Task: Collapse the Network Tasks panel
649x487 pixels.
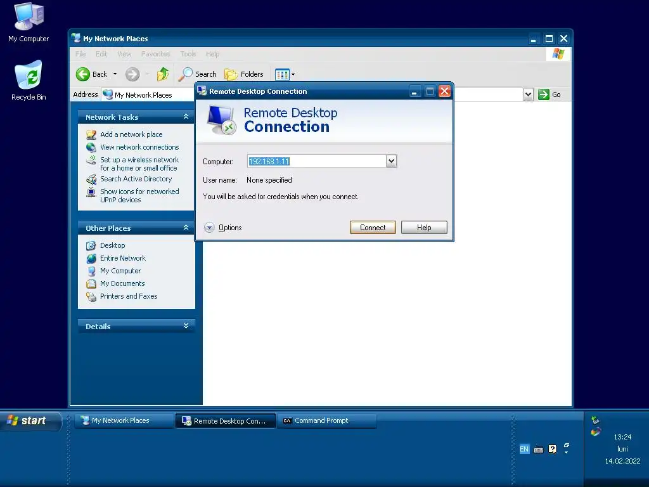Action: tap(186, 117)
